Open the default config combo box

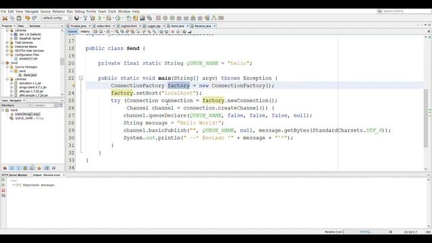point(56,18)
